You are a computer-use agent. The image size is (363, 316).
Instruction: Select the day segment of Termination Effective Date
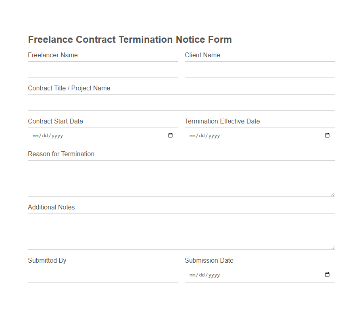pos(200,136)
